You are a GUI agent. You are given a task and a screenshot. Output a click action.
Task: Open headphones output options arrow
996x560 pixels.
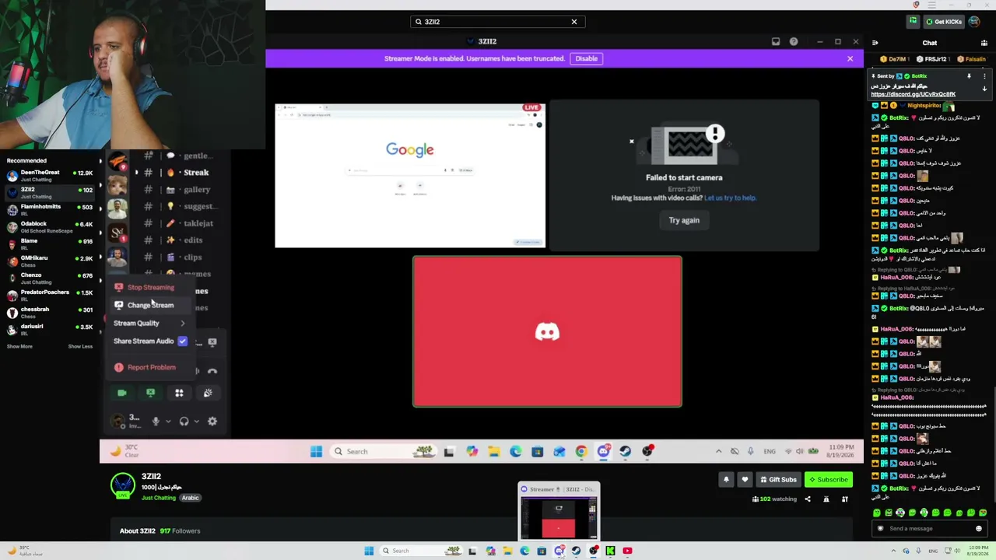click(196, 422)
